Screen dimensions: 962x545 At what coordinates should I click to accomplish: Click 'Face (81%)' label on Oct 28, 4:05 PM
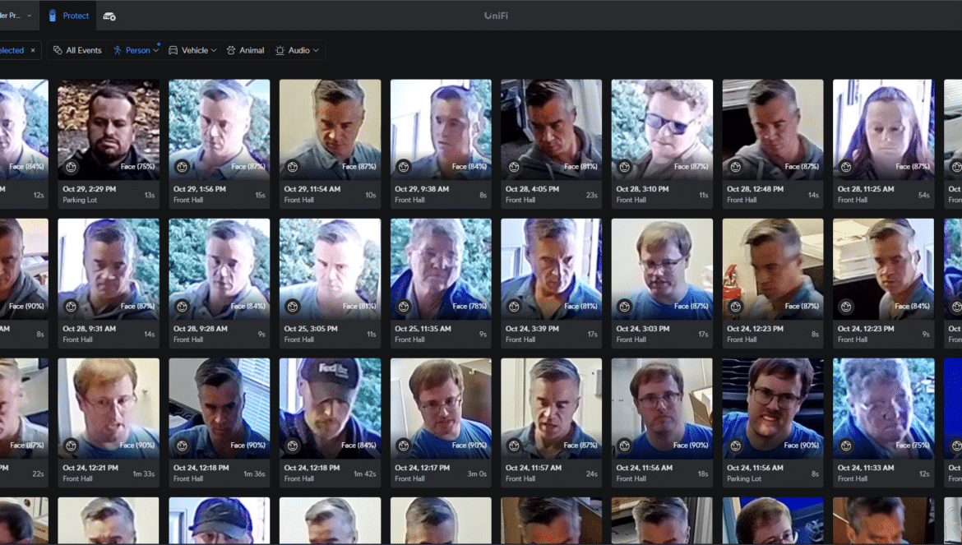pyautogui.click(x=580, y=166)
